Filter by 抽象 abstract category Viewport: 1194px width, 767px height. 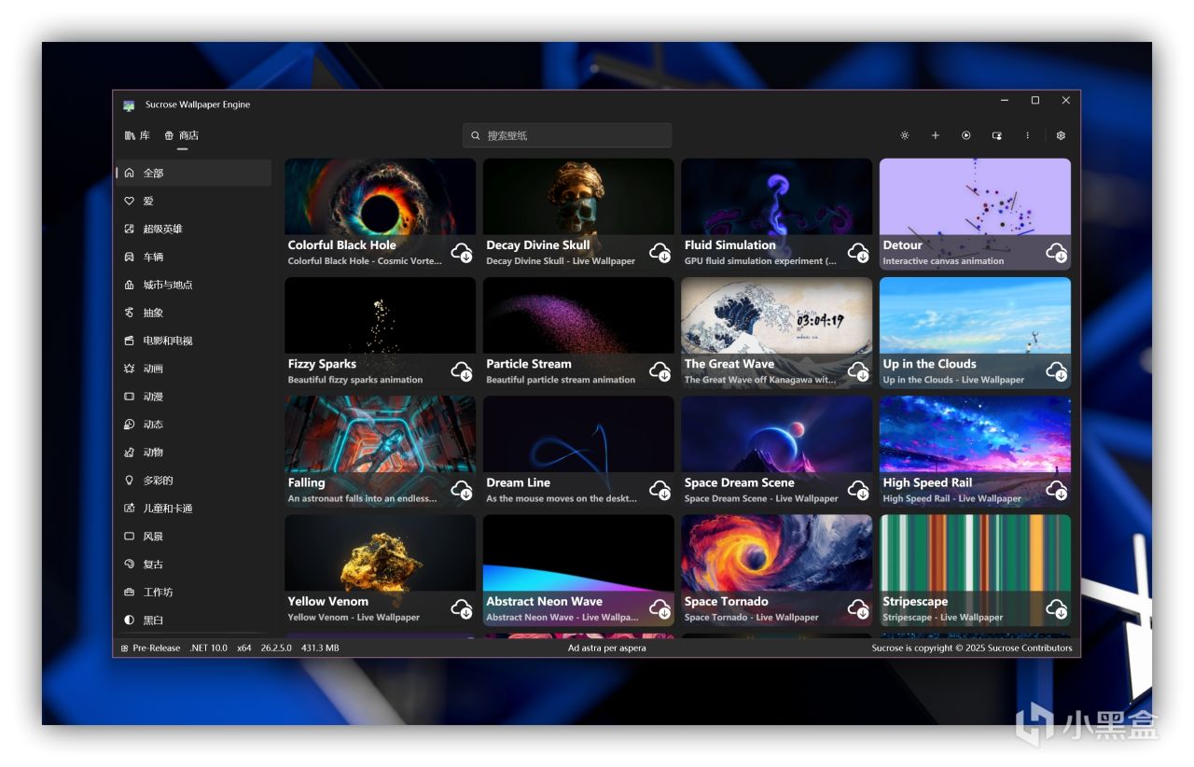pos(194,313)
